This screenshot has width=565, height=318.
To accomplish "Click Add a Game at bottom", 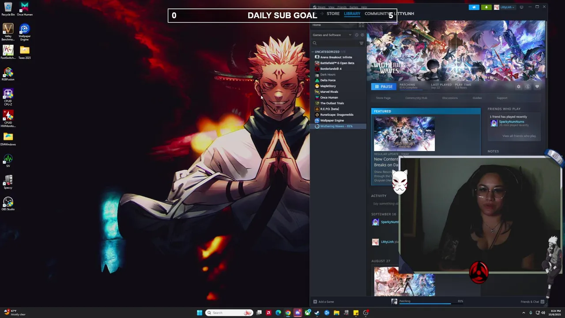I will click(324, 302).
